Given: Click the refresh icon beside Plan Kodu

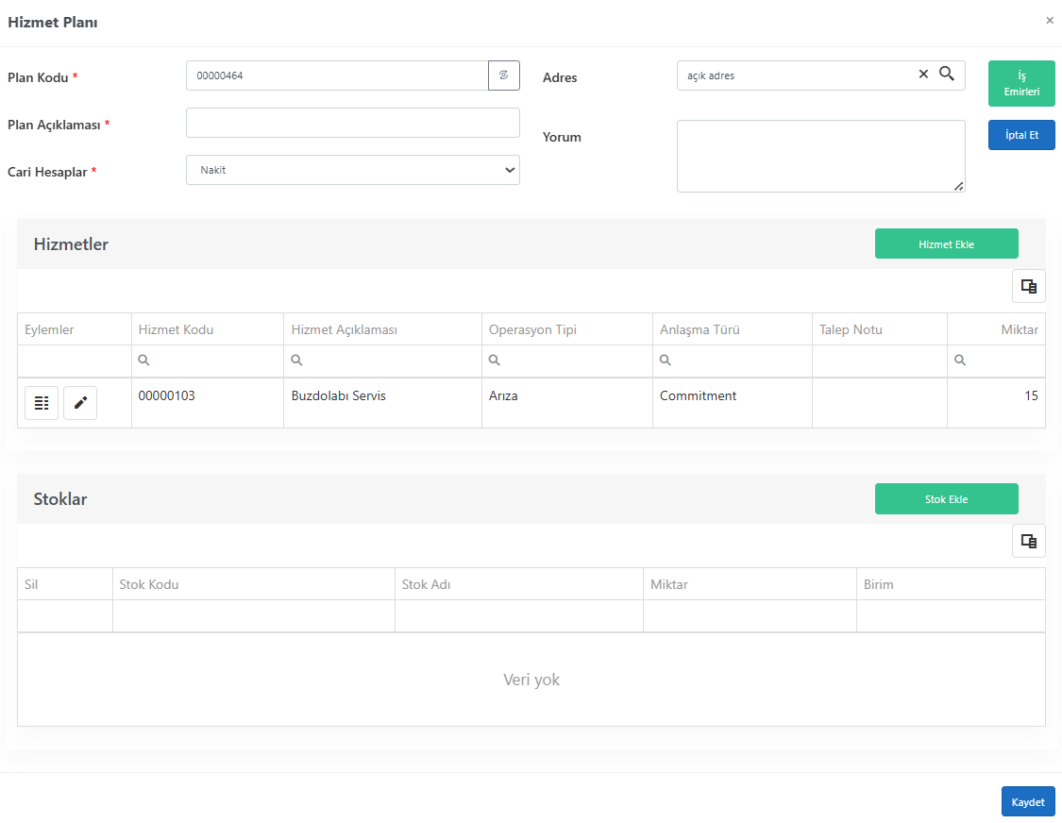Looking at the screenshot, I should 504,76.
